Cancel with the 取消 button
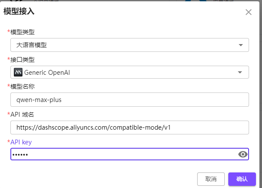Image resolution: width=262 pixels, height=188 pixels. click(211, 179)
